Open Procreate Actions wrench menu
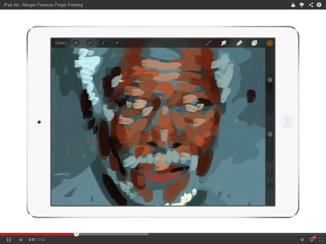Viewport: 326px width, 244px height. coord(76,43)
